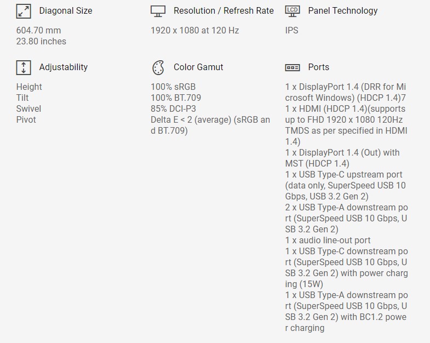Click the ports connector icon

pyautogui.click(x=293, y=67)
